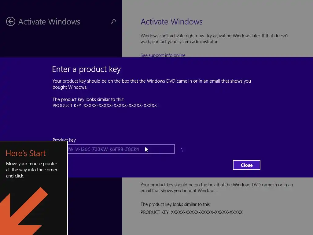This screenshot has height=235, width=313.
Task: Go back using the circled arrow icon
Action: pyautogui.click(x=11, y=22)
